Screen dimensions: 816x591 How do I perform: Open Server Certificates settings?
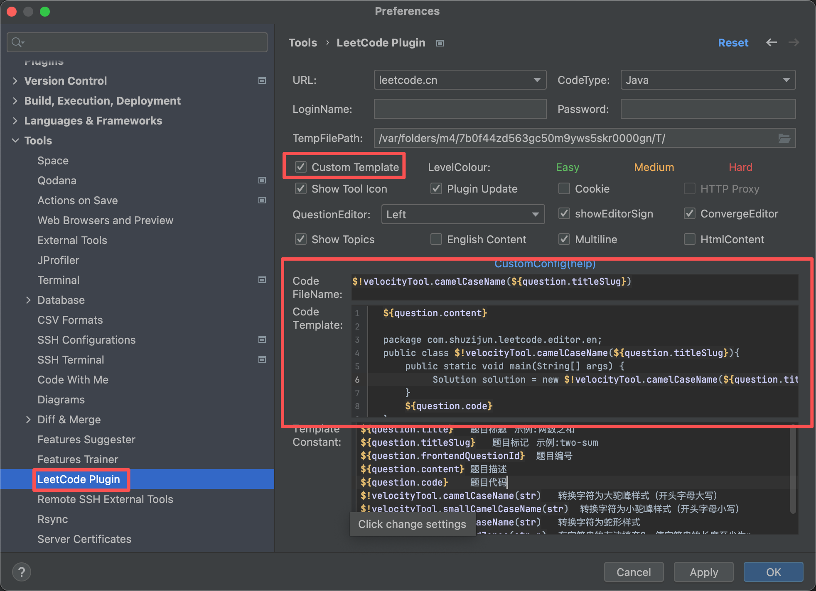(x=84, y=539)
